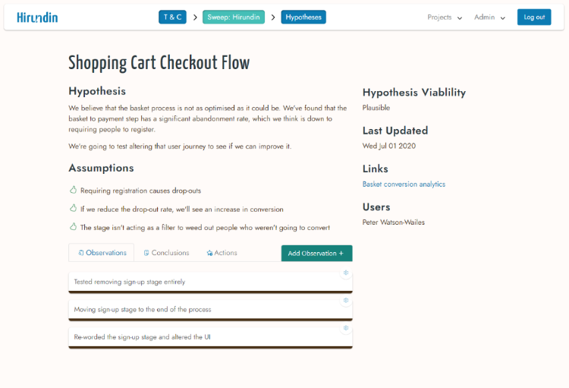569x388 pixels.
Task: Click the Hirundin logo
Action: 37,17
